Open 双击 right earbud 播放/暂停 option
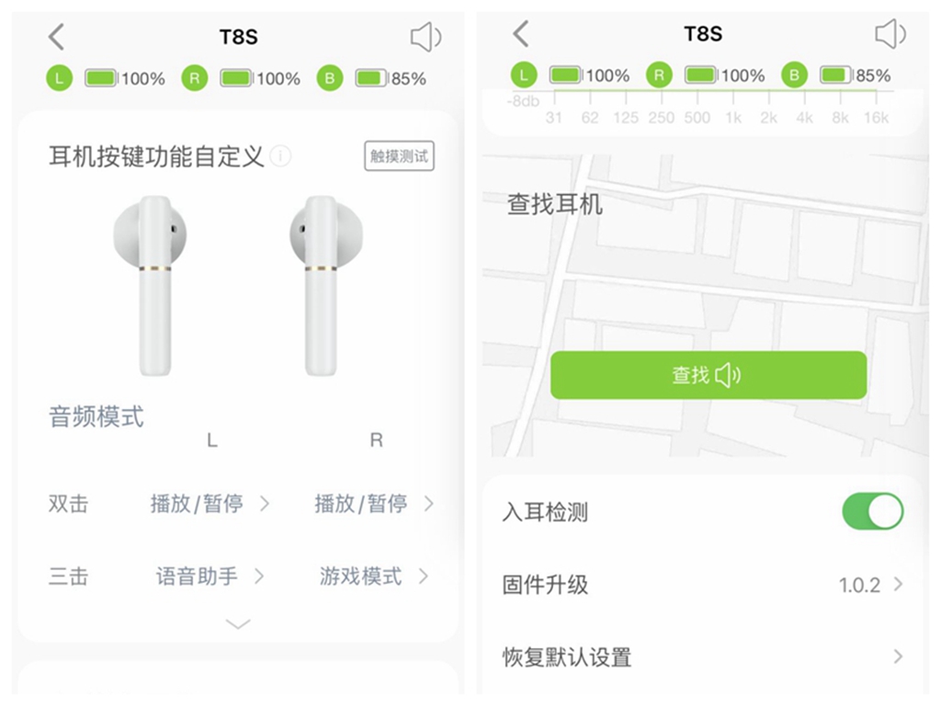This screenshot has width=941, height=706. coord(374,503)
